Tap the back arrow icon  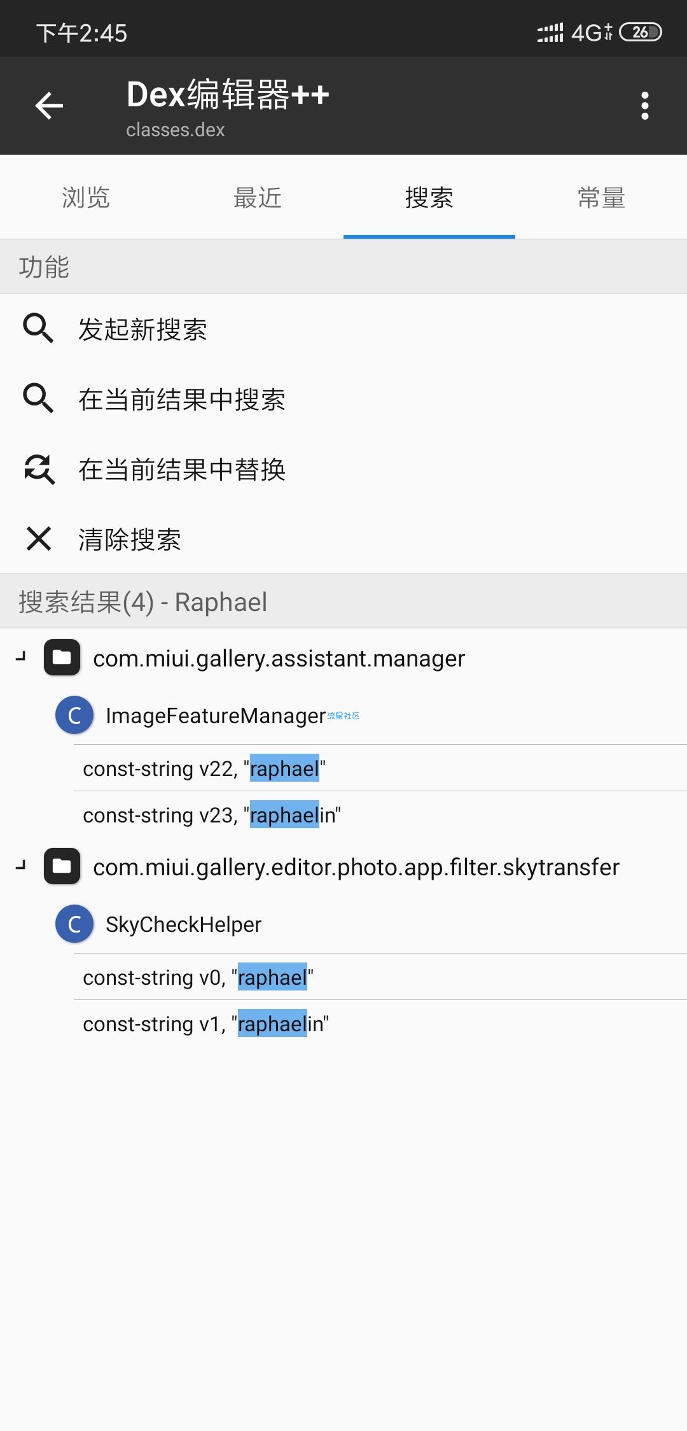pos(49,106)
